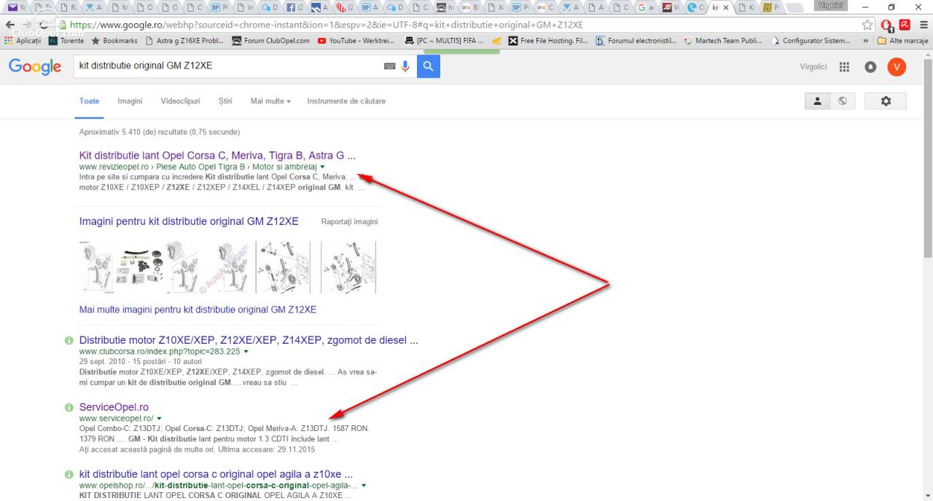Click Mai multe imagini pentru kit distributie
Screen dimensions: 933x501
198,309
